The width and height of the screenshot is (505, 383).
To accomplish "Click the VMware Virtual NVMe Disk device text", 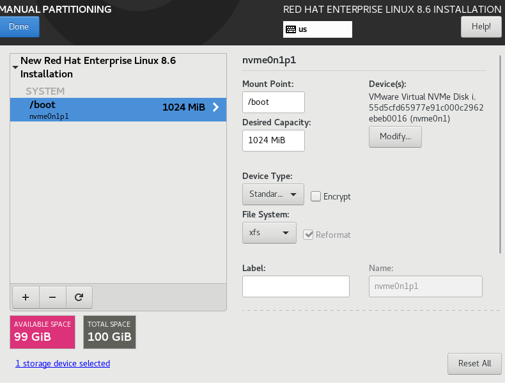I will click(426, 107).
